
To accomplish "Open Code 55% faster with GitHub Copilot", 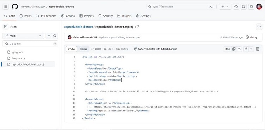I will click(156, 49).
